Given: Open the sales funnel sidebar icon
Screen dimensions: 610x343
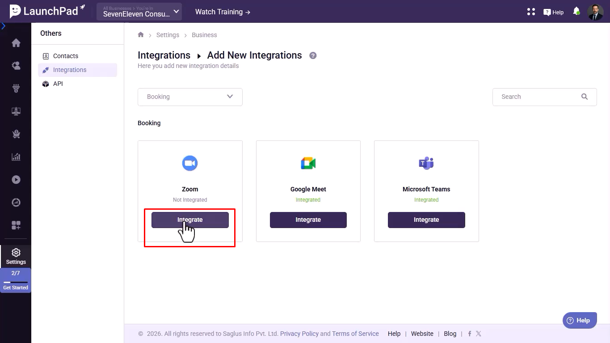Looking at the screenshot, I should 16,89.
